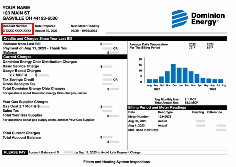236x167 pixels.
Task: Click the "Usage-Based Charges" line
Action: coord(22,71)
